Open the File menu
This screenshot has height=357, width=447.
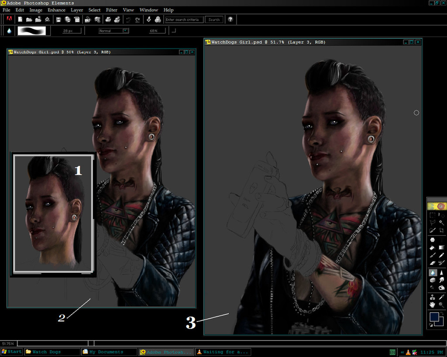click(6, 10)
